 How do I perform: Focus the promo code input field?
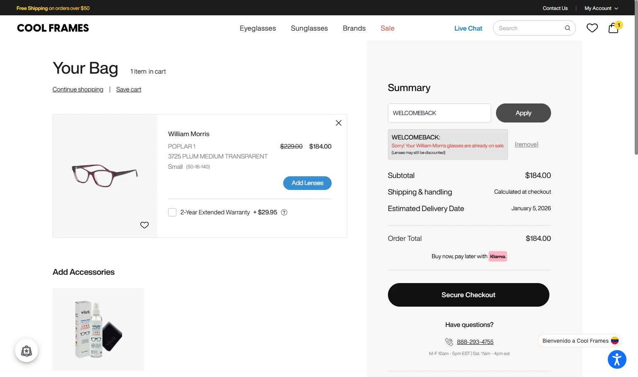(439, 113)
